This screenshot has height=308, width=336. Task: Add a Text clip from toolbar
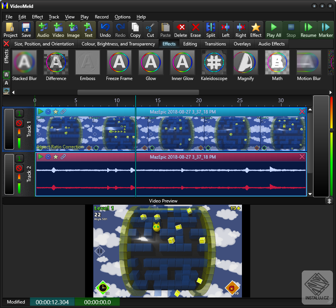click(88, 30)
